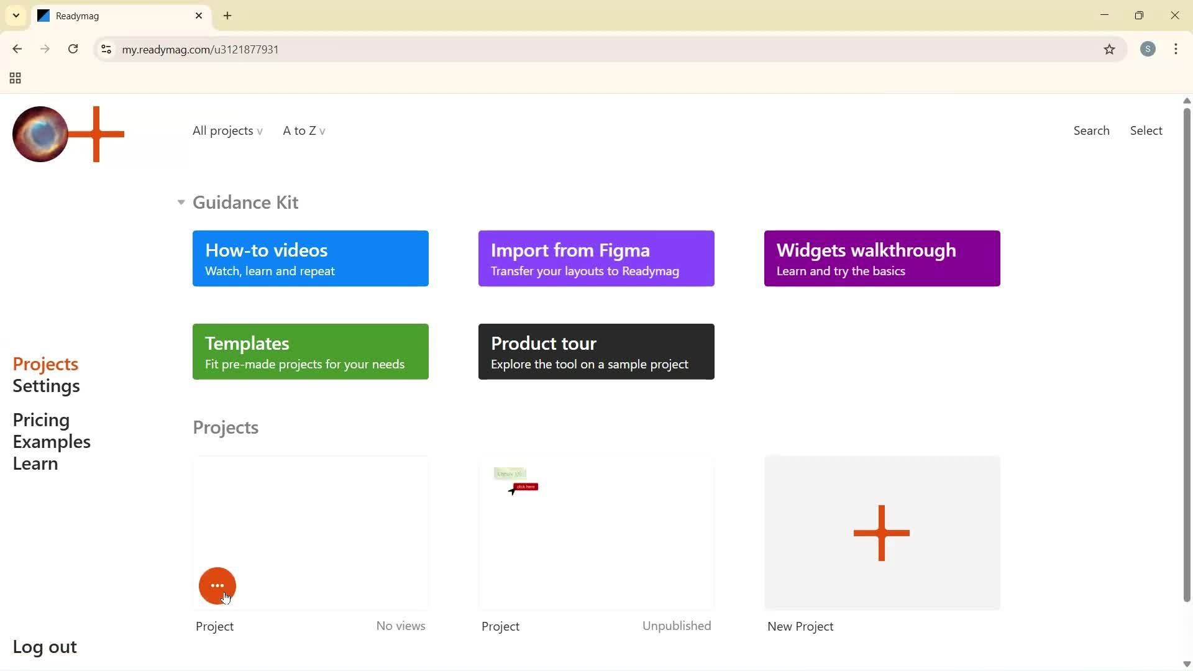Open the Templates guidance card

(x=310, y=351)
